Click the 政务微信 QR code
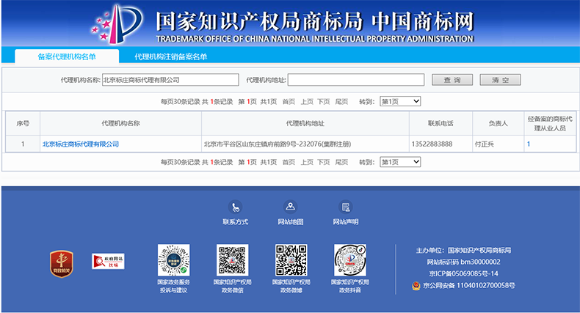Viewport: 580px width, 313px height. click(232, 259)
